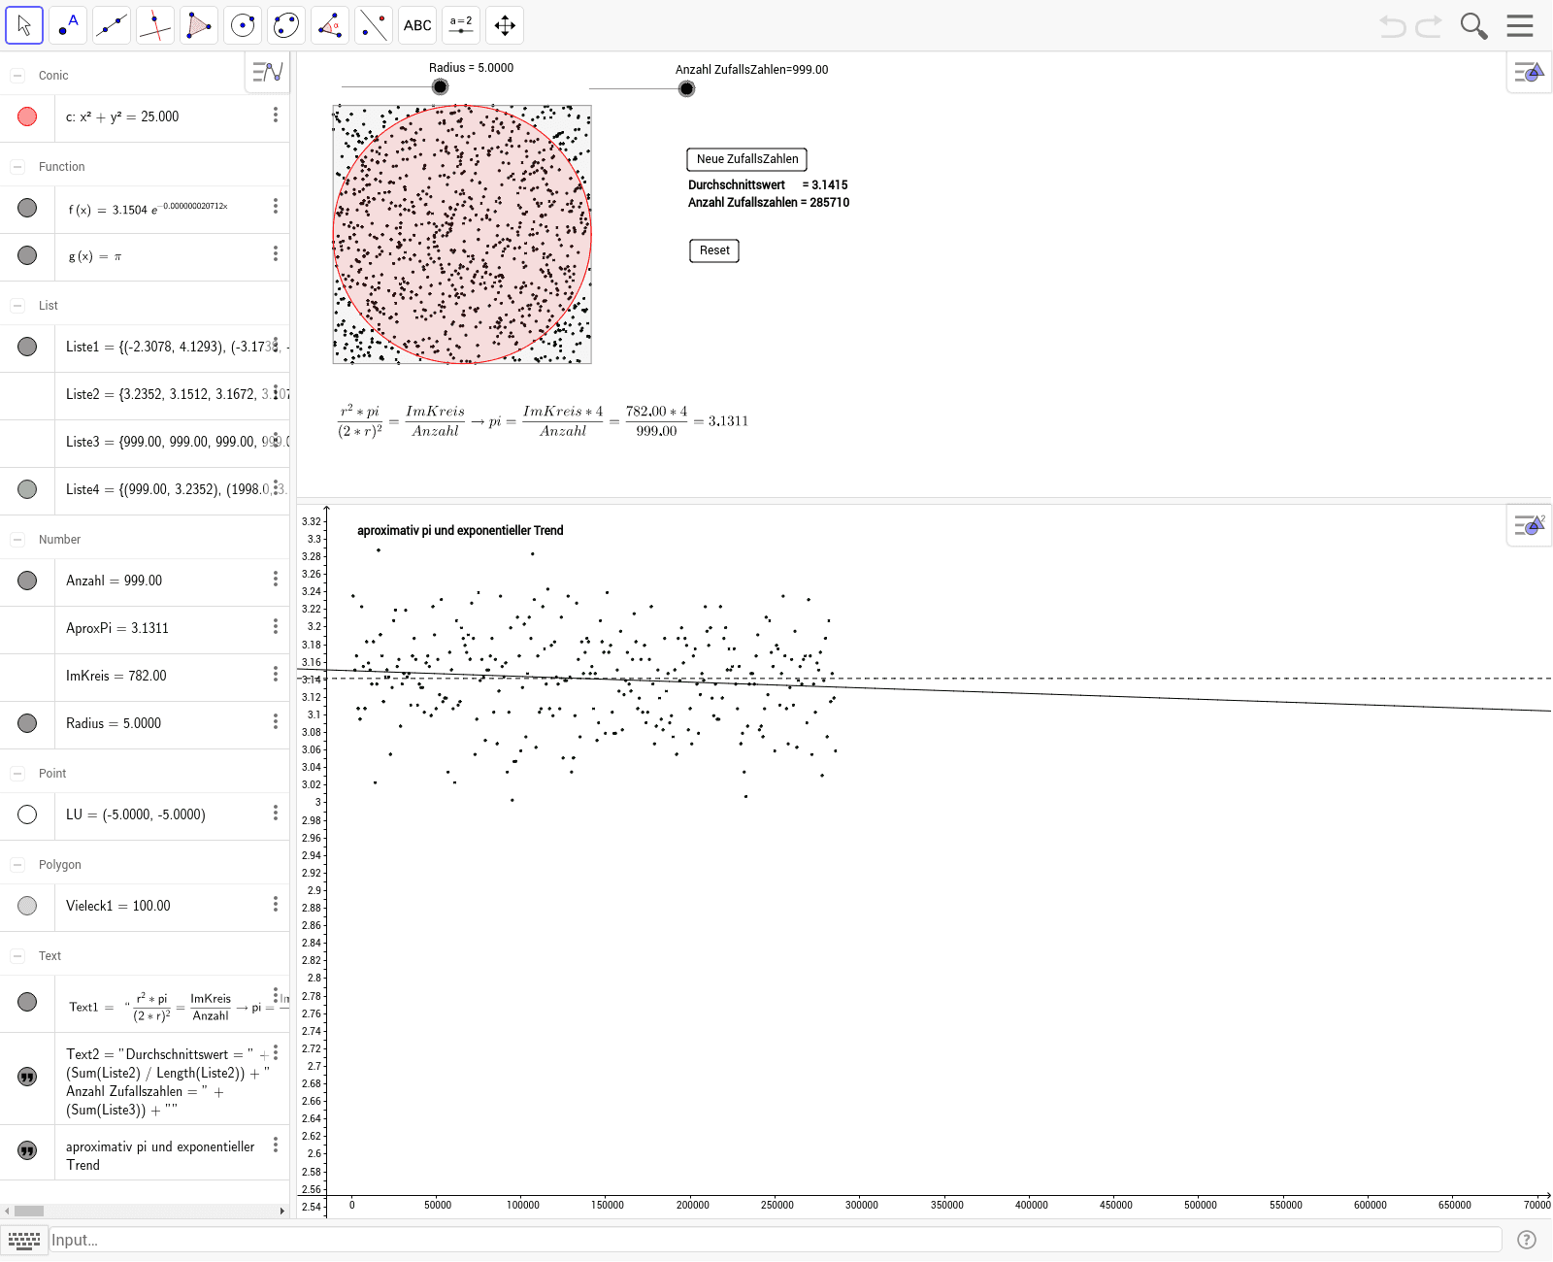
Task: Collapse the Function group
Action: [17, 167]
